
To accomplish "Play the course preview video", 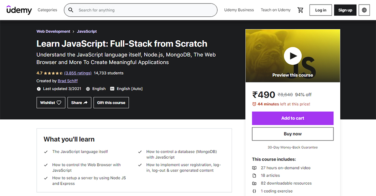I will pyautogui.click(x=292, y=56).
